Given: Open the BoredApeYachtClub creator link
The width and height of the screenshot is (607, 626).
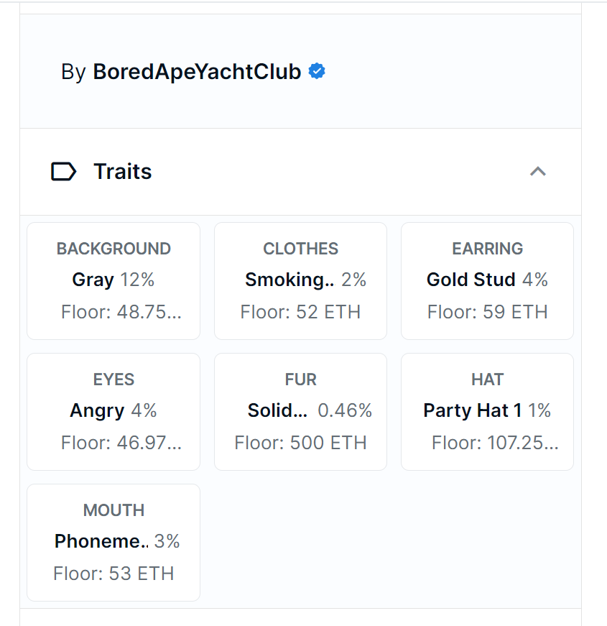Looking at the screenshot, I should click(197, 72).
